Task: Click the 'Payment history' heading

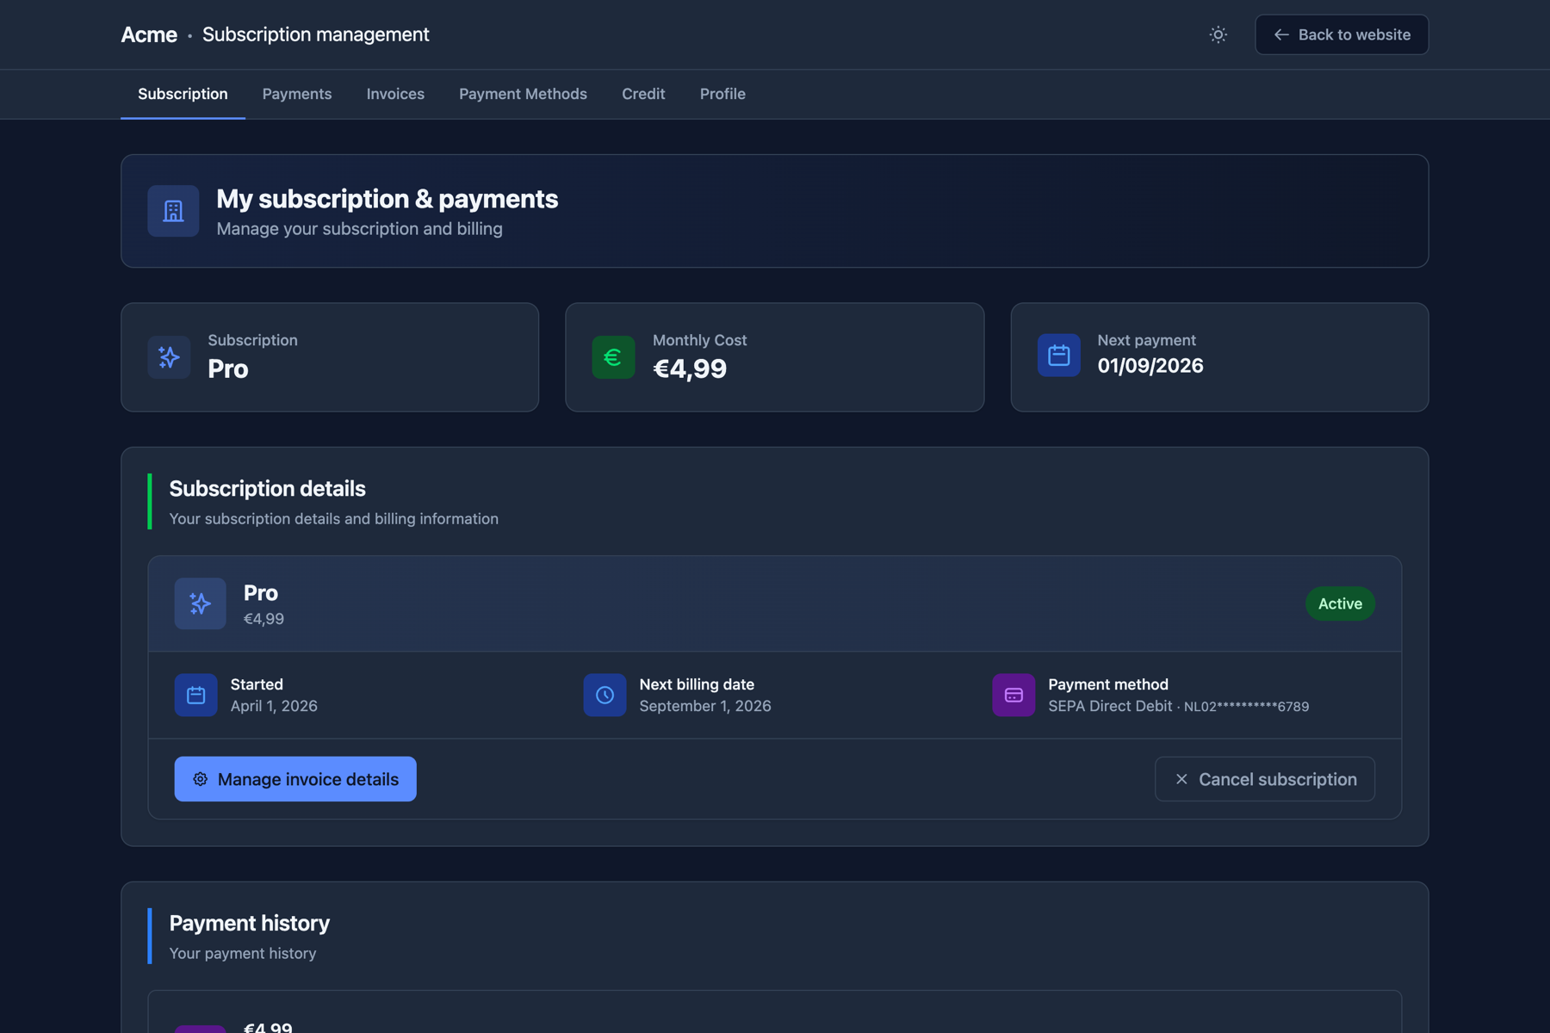Action: click(249, 924)
